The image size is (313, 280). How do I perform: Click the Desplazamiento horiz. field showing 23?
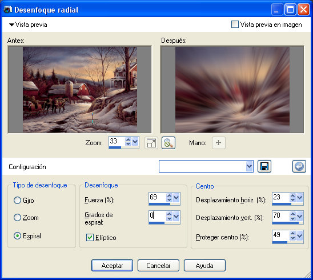click(x=281, y=198)
